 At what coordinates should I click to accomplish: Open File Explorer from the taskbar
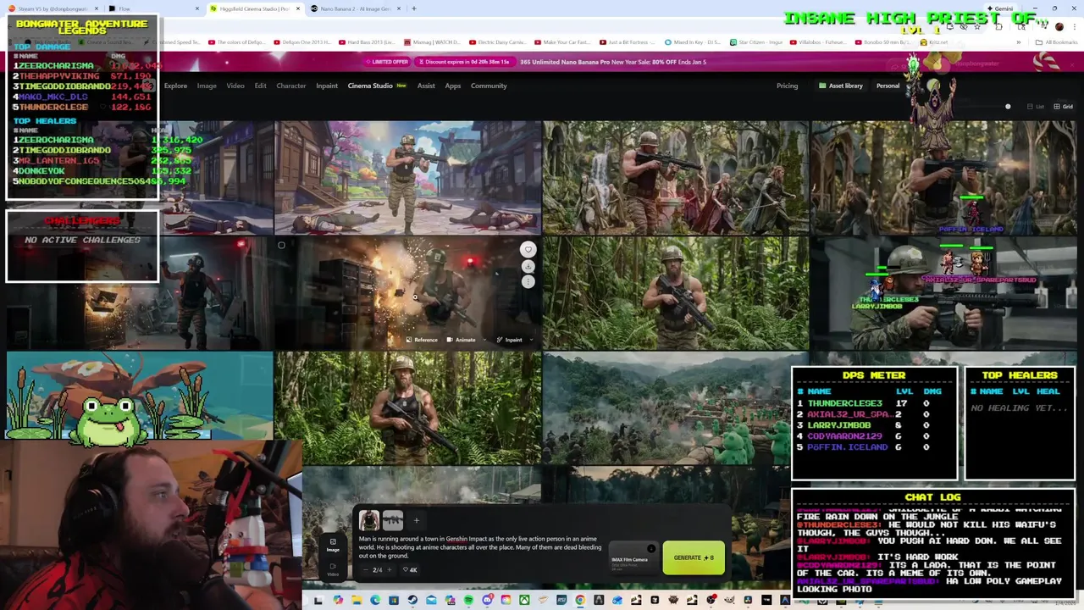coord(357,601)
